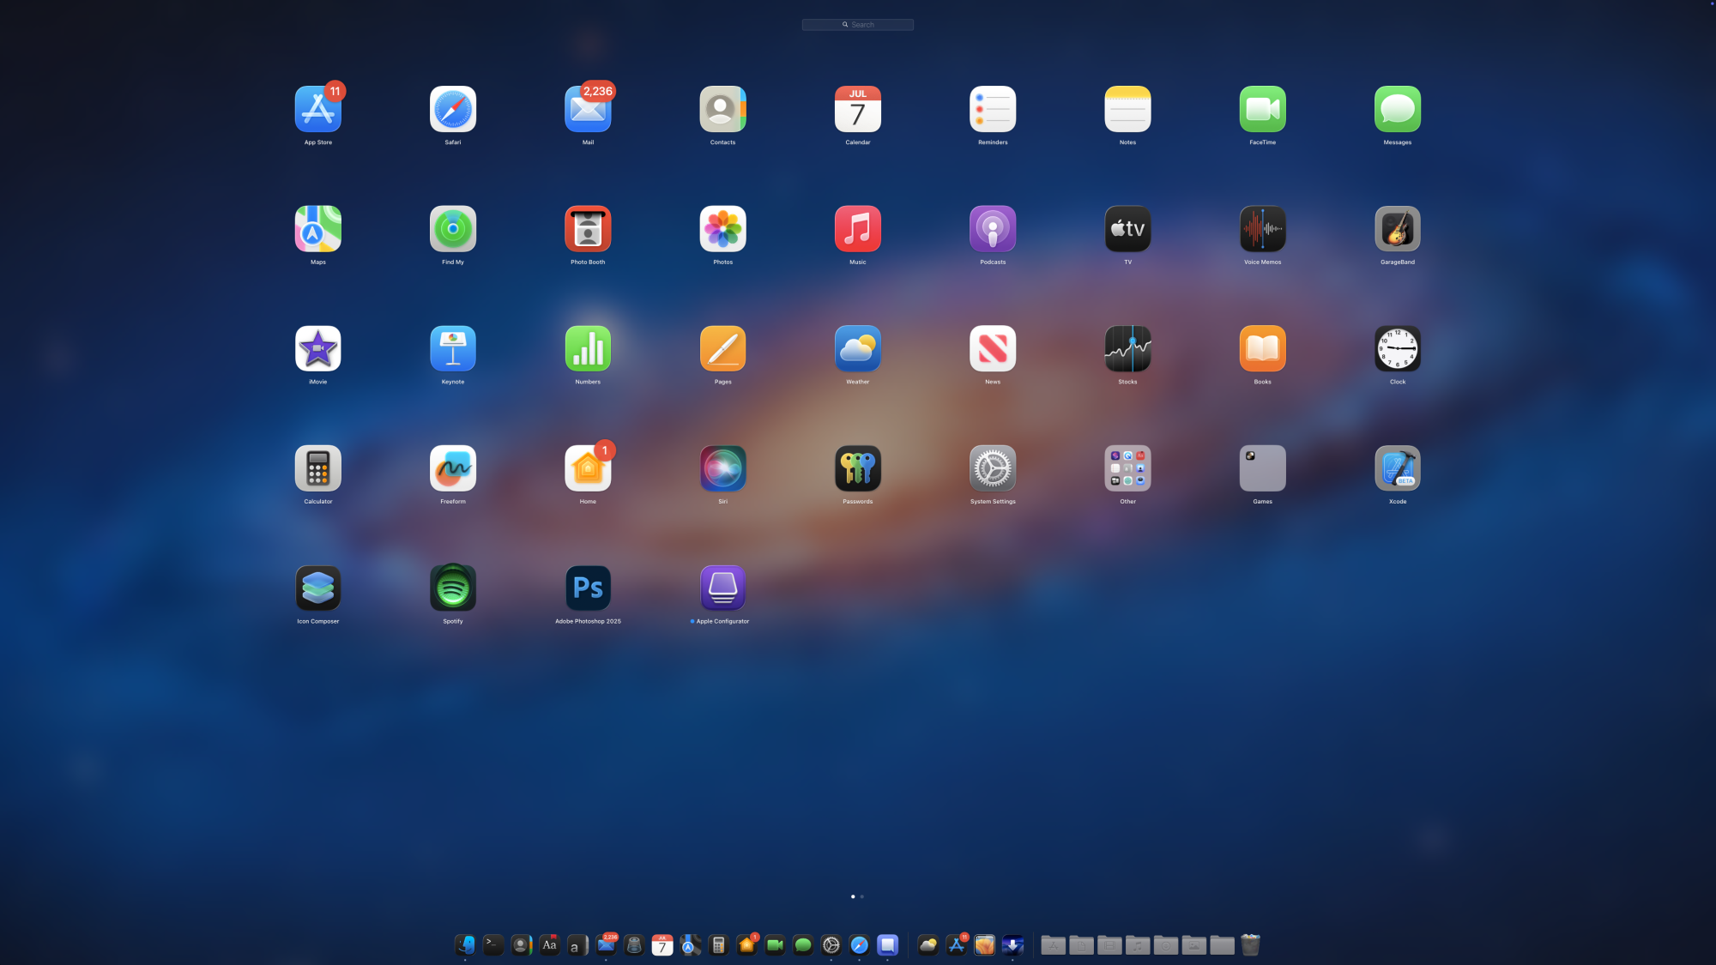Launch Apple Configurator
Screen dimensions: 1716x965
(722, 588)
